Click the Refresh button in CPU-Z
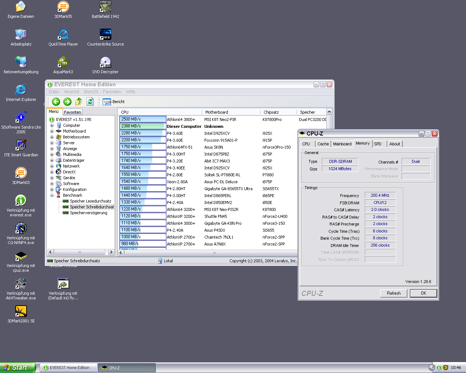Screen dimensions: 466x373 click(x=394, y=293)
